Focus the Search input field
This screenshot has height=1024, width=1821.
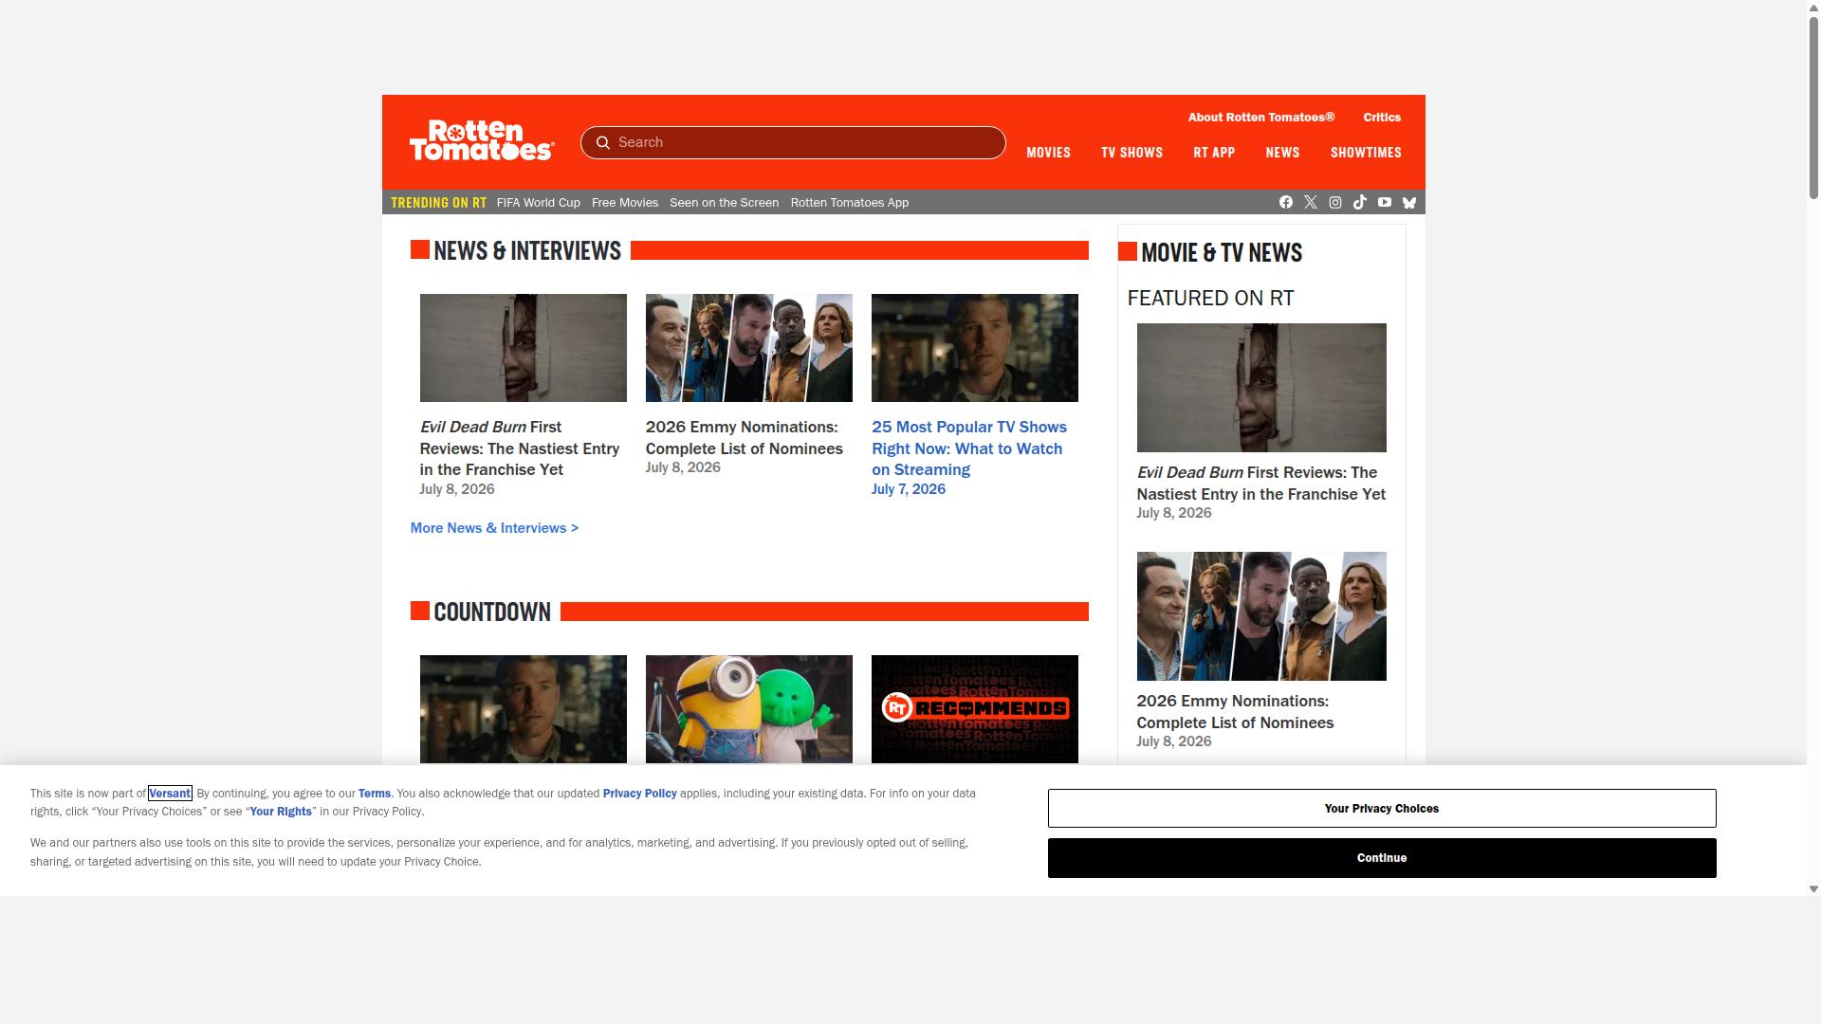coord(793,142)
